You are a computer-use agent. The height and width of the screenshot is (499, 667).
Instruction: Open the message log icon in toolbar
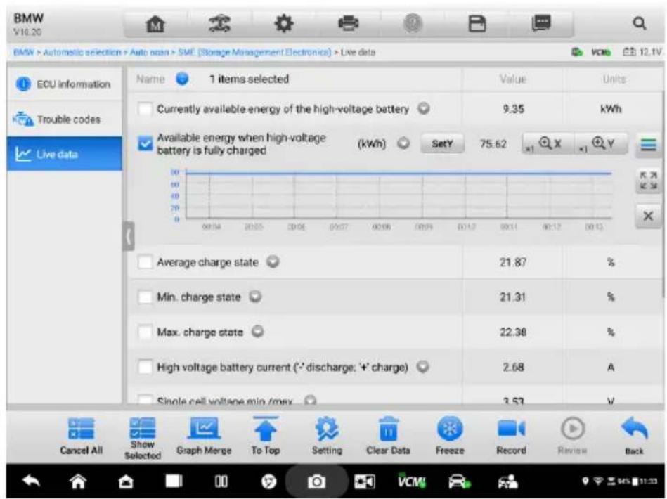541,23
